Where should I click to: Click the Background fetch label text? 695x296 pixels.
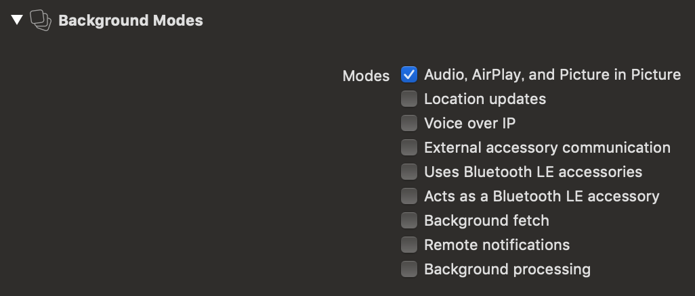[486, 220]
